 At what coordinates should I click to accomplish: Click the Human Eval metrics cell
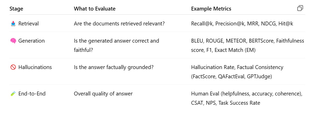pos(247,98)
